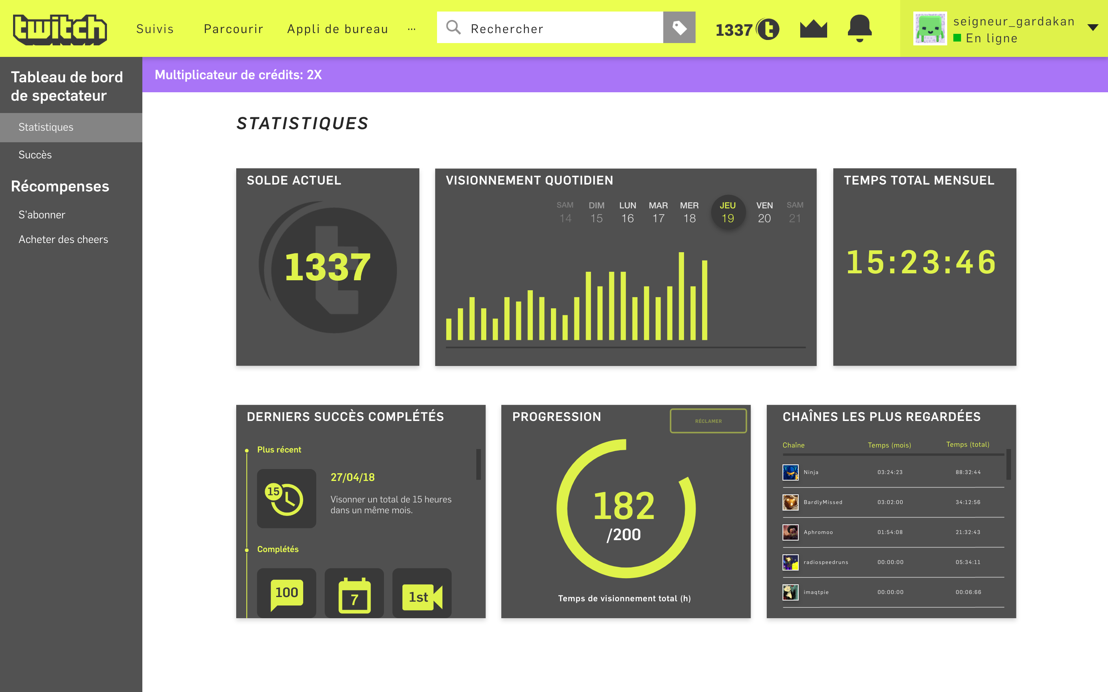
Task: Click Récompenses sidebar heading
Action: pyautogui.click(x=60, y=186)
